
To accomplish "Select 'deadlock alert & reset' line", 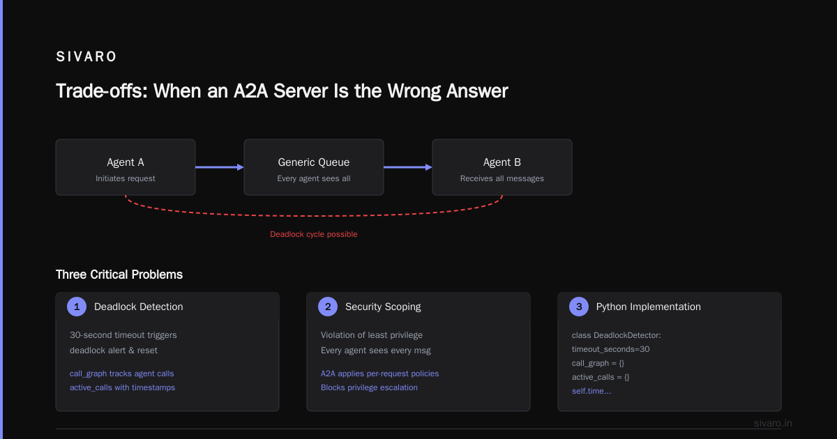I will (x=114, y=350).
